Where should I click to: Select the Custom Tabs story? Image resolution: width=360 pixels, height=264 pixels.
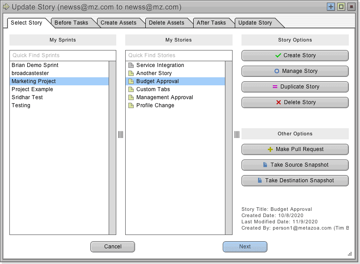[x=175, y=89]
